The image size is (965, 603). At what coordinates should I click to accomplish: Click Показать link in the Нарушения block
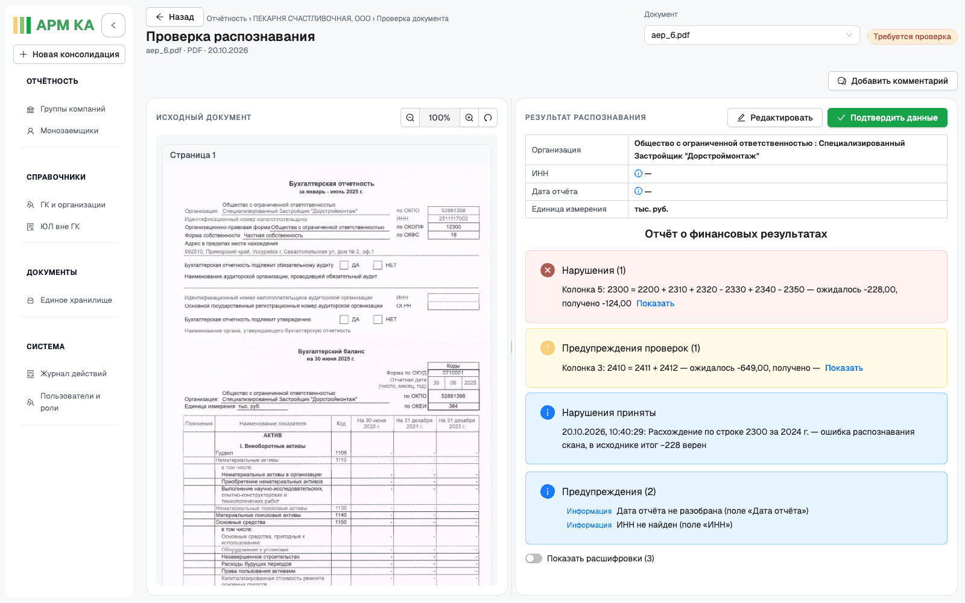coord(655,303)
